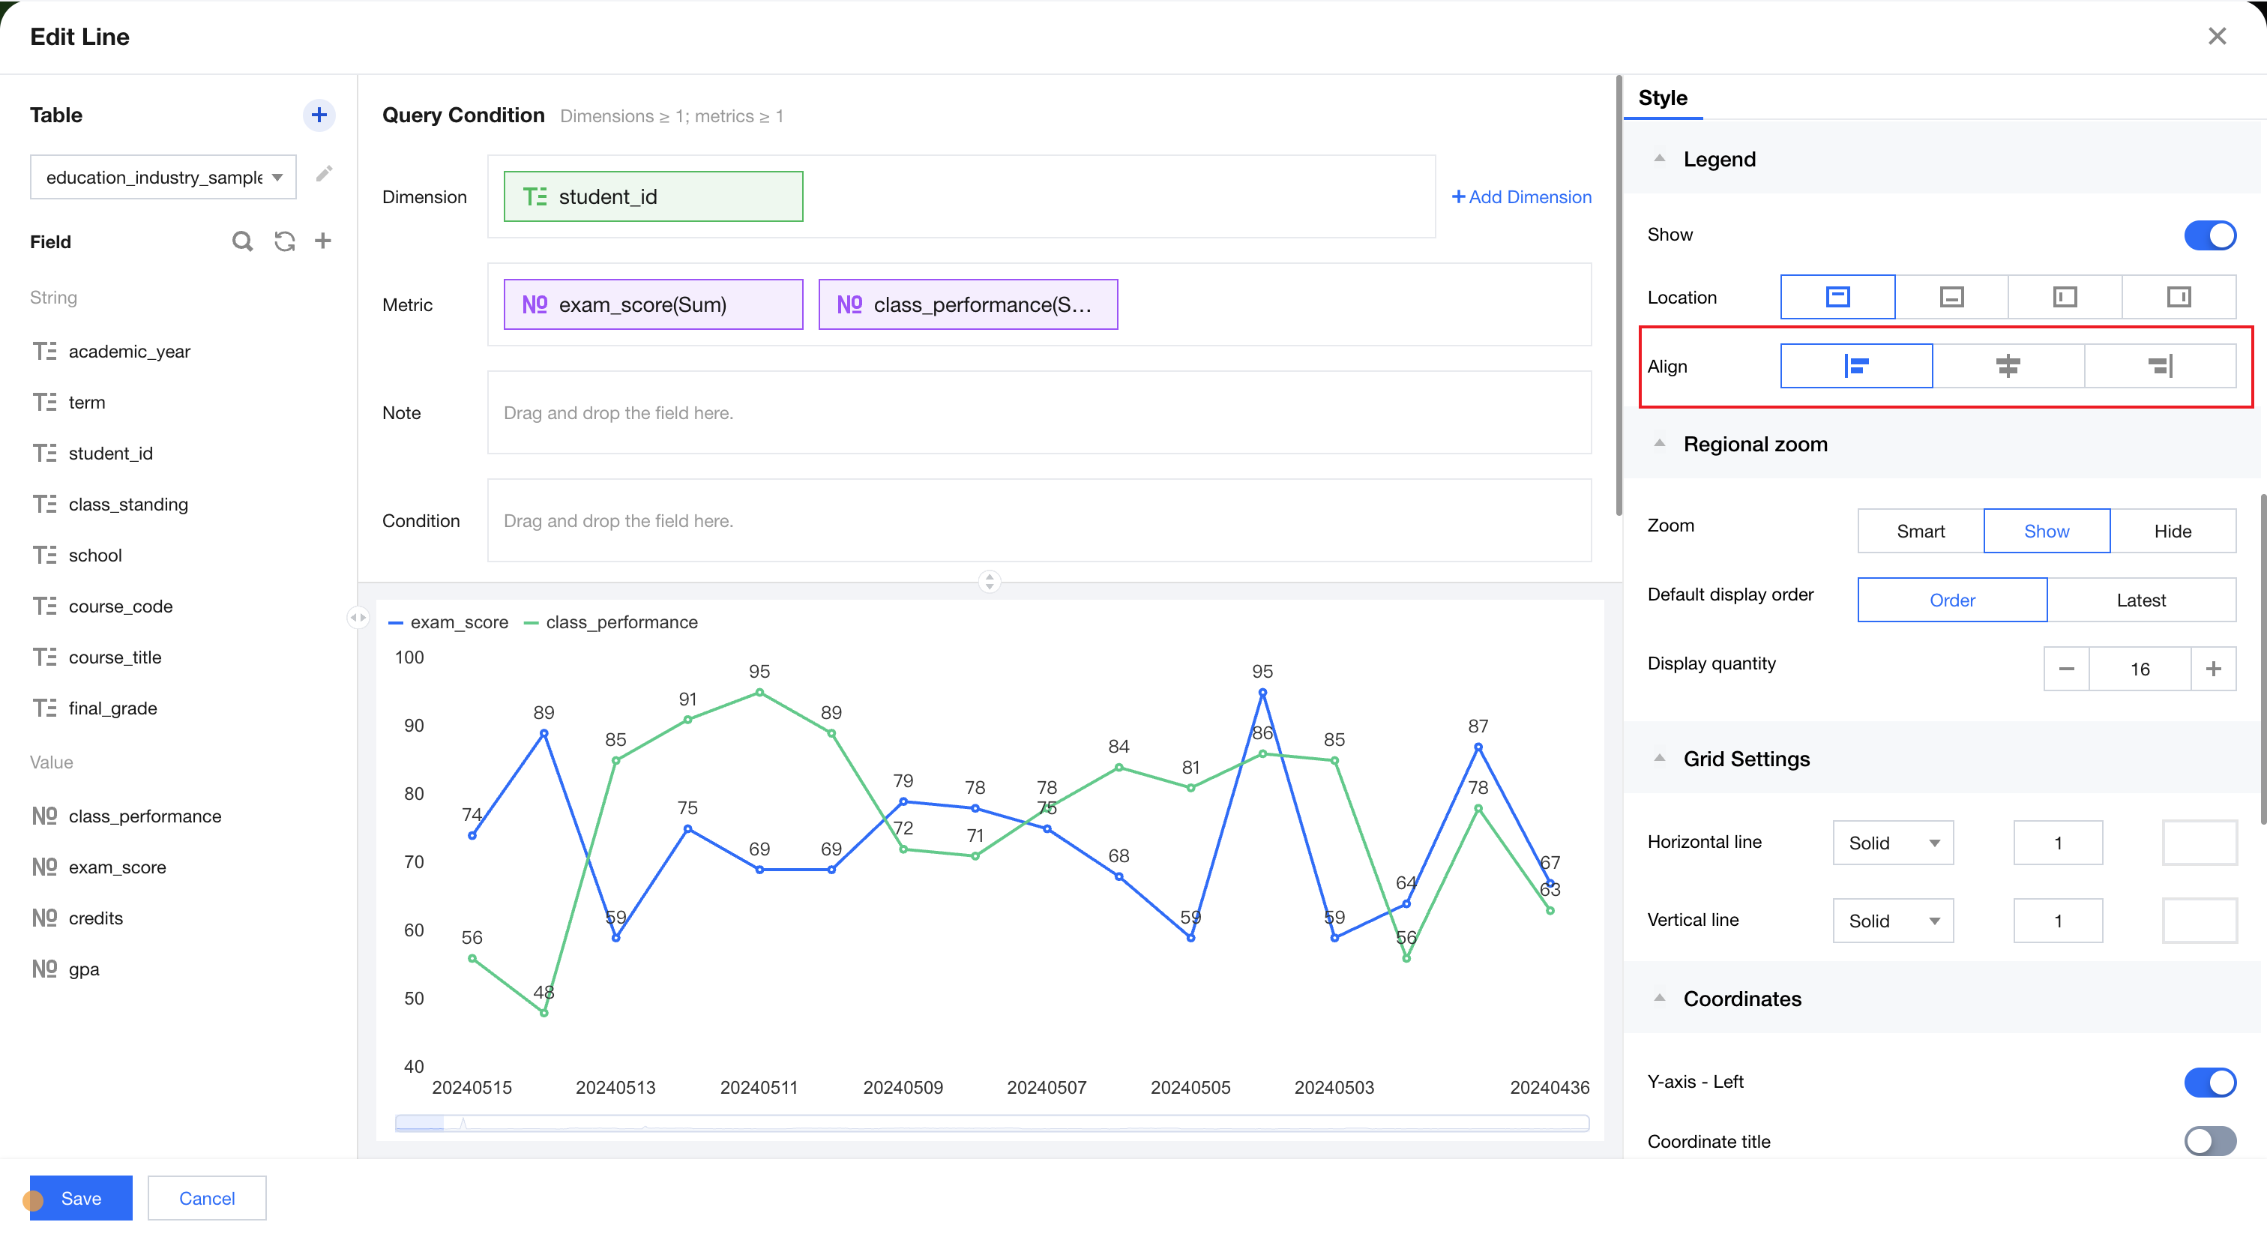Image resolution: width=2267 pixels, height=1234 pixels.
Task: Click the Add Dimension link
Action: pos(1521,197)
